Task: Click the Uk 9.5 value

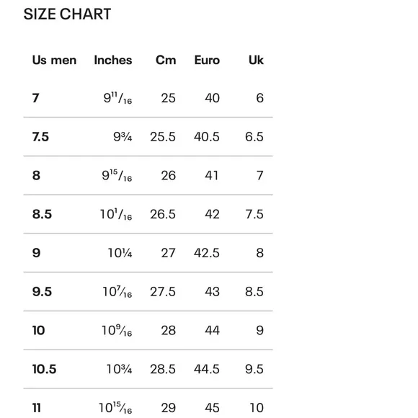Action: [x=254, y=369]
